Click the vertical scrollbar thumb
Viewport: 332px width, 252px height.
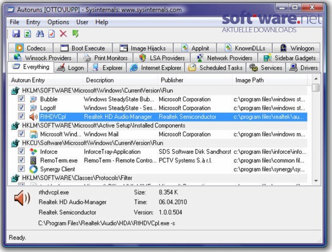tap(316, 88)
